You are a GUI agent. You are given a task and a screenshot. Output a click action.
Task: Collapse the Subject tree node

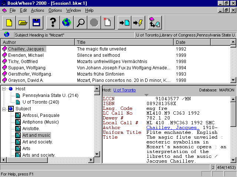tap(4, 109)
